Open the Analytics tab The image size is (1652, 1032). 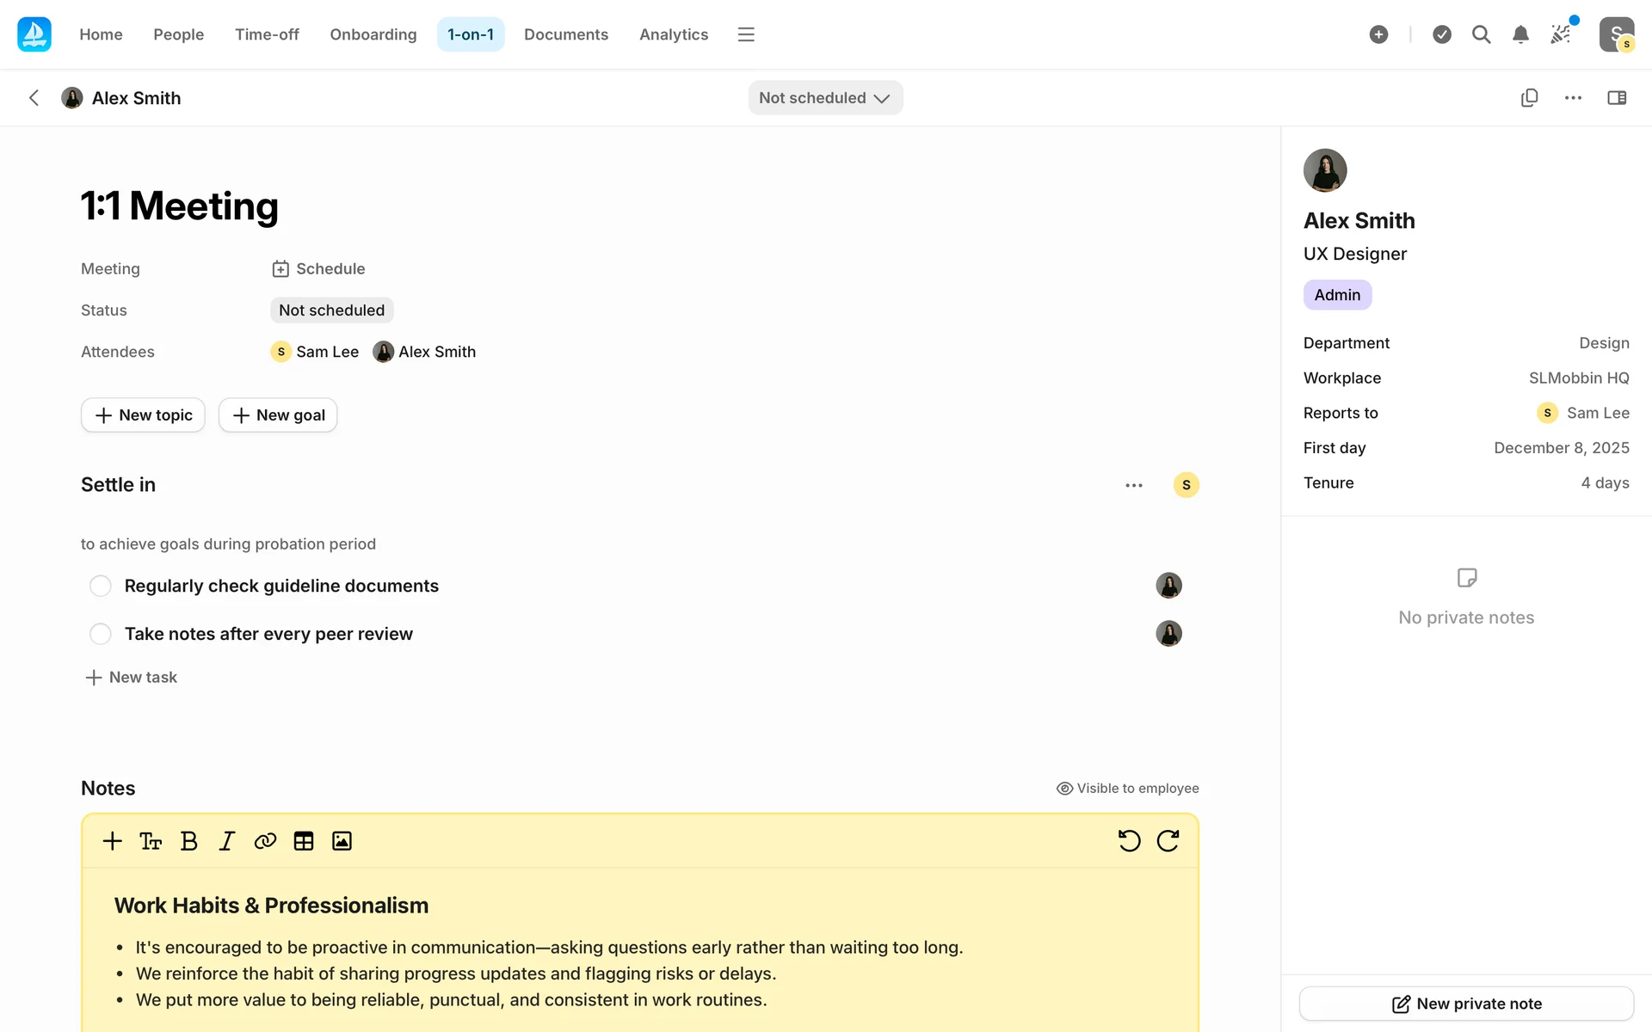pos(673,34)
